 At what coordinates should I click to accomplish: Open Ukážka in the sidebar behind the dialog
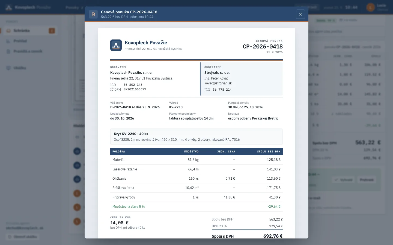(30, 68)
